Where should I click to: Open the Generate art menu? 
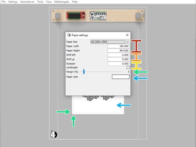(x=27, y=2)
